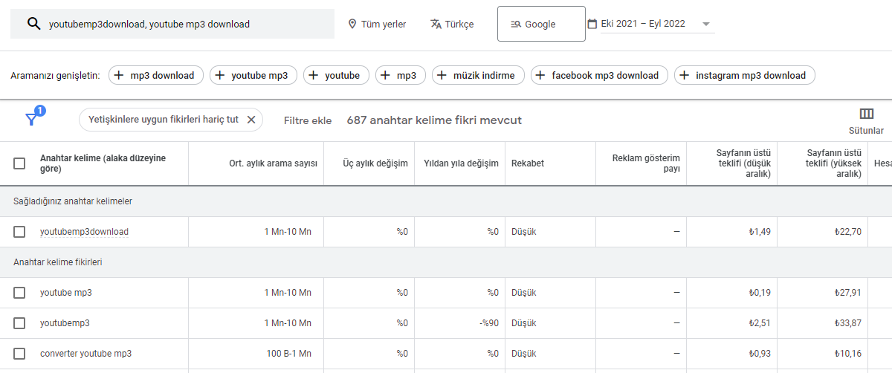
Task: Sort by Anahtar kelime column header
Action: (103, 163)
